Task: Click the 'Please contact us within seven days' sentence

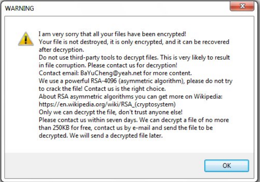Action: point(88,120)
